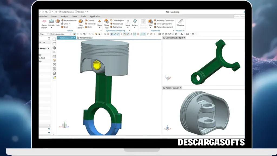
Task: Enable the Pattern Component option
Action: pyautogui.click(x=164, y=27)
